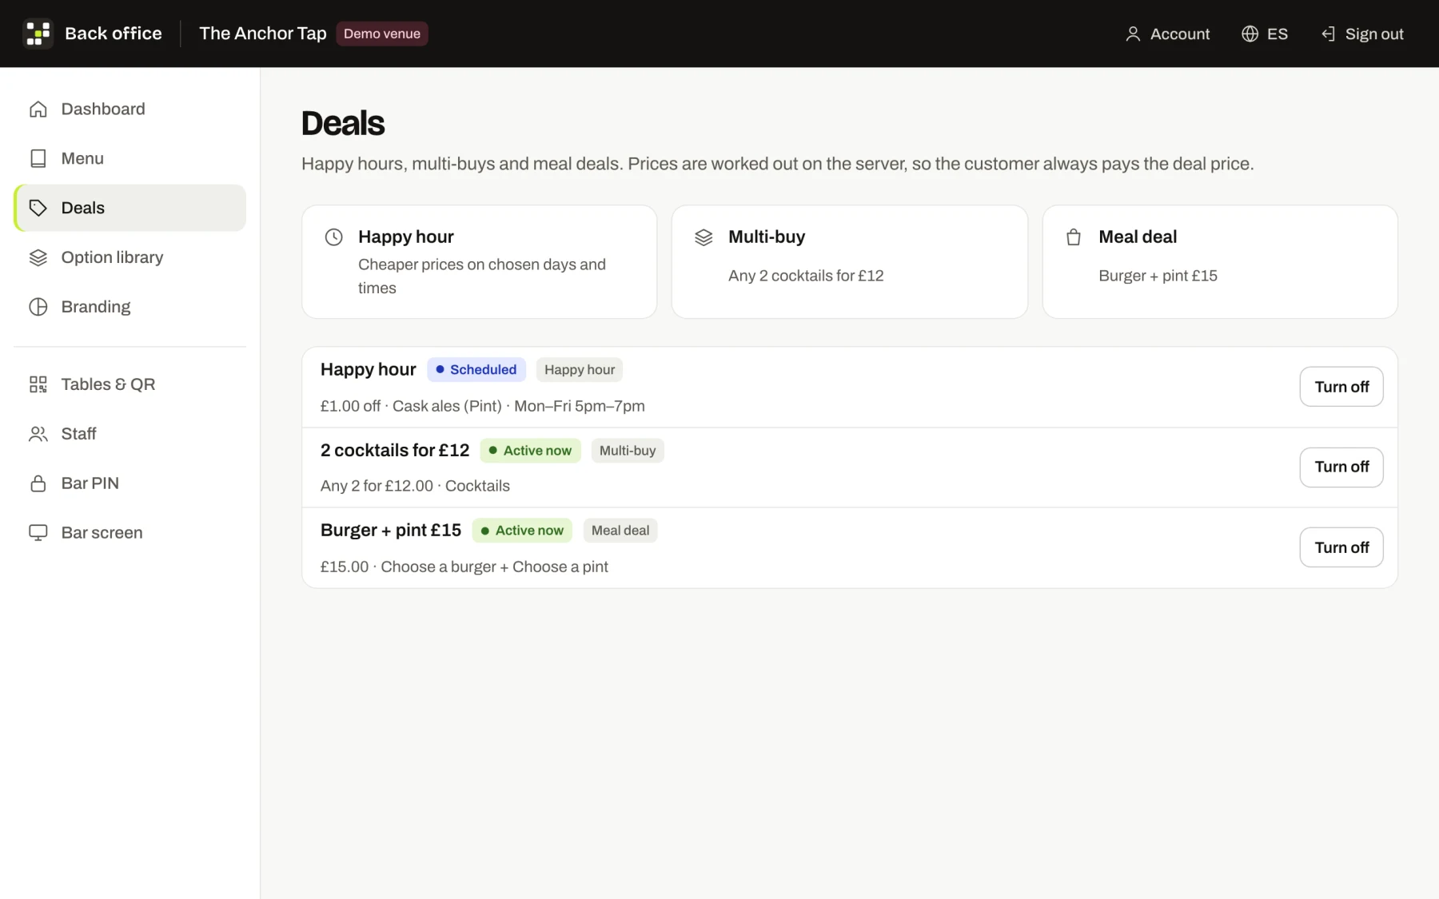Click the Option library layers icon
The width and height of the screenshot is (1439, 899).
point(38,258)
